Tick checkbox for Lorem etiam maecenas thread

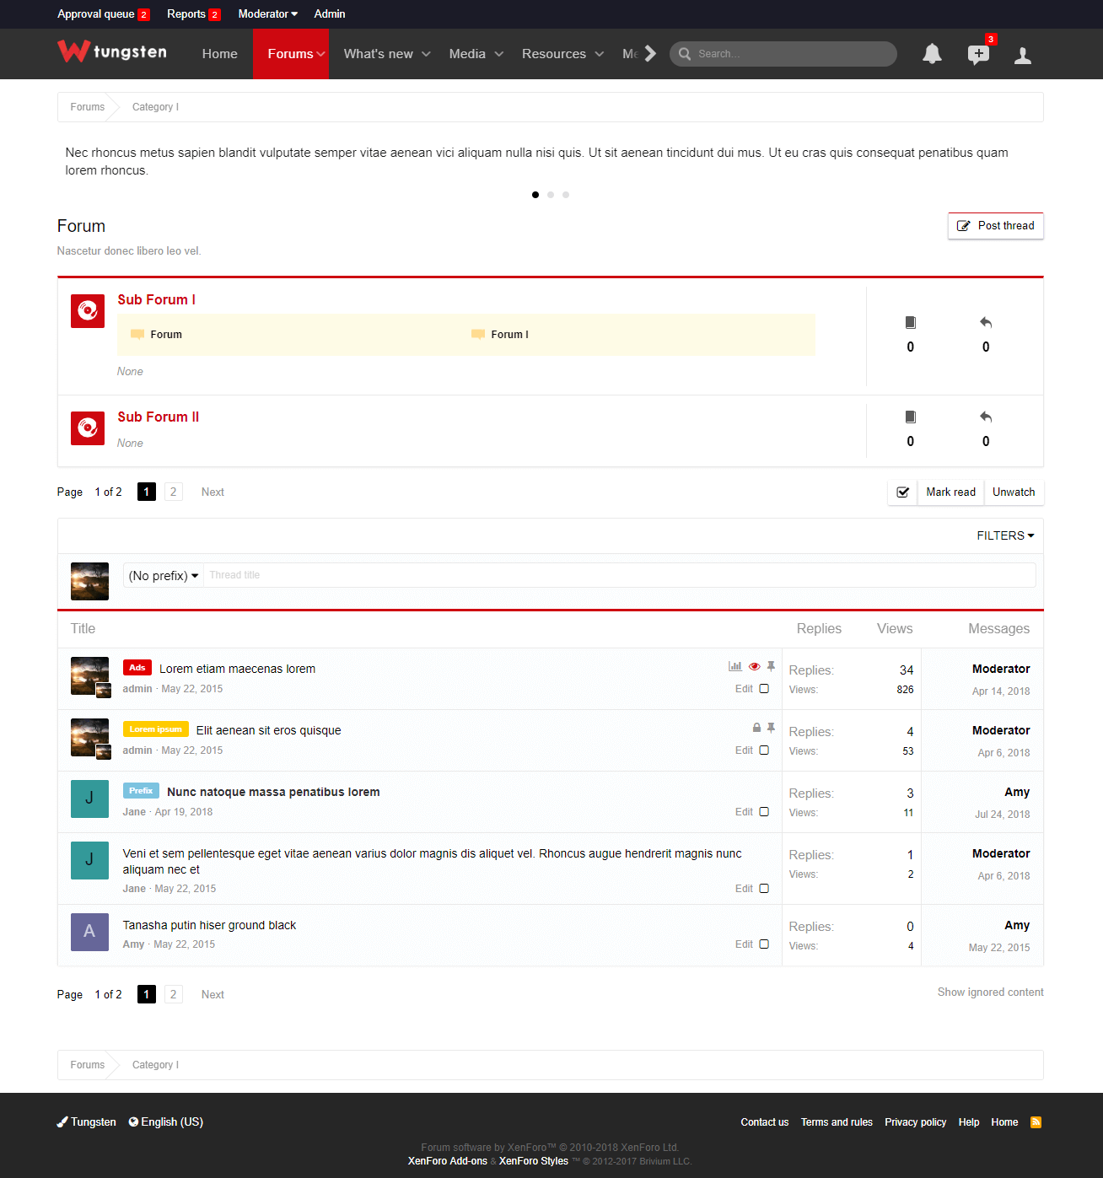tap(764, 689)
